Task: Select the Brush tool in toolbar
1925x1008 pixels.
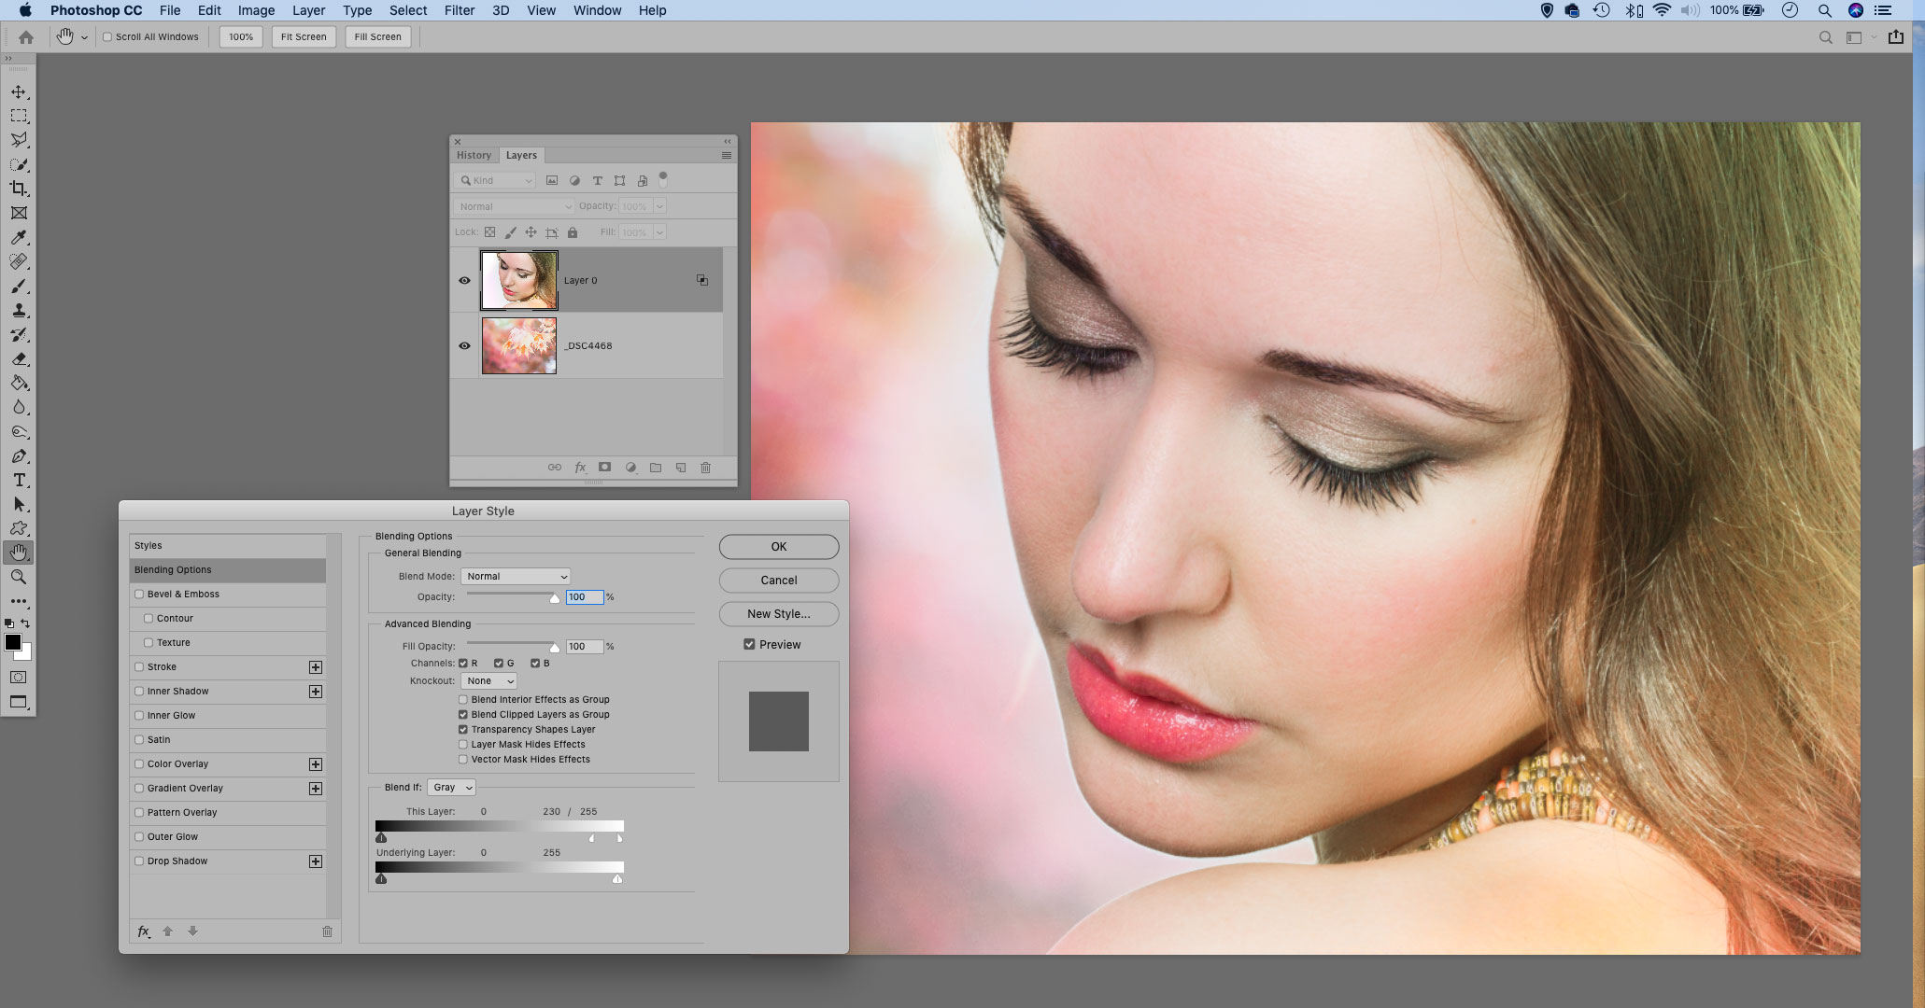Action: point(18,285)
